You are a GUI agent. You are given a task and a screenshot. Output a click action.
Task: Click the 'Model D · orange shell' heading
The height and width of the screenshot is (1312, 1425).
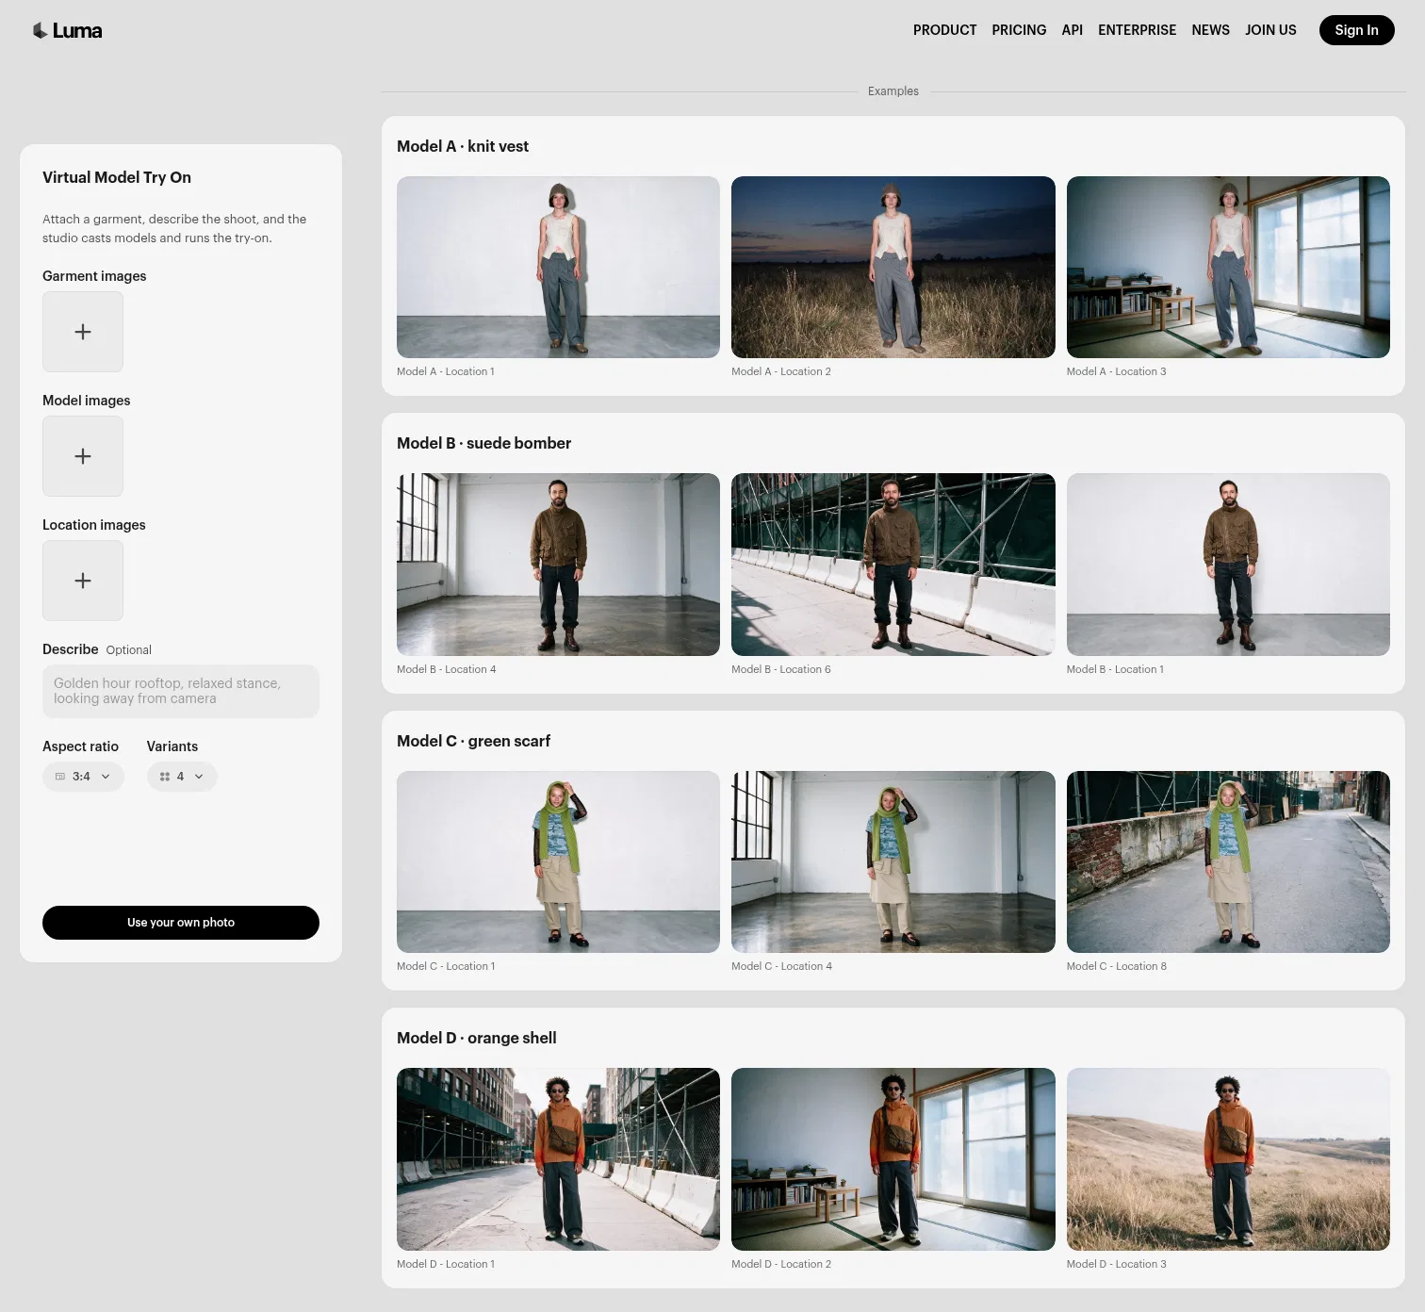pyautogui.click(x=476, y=1038)
